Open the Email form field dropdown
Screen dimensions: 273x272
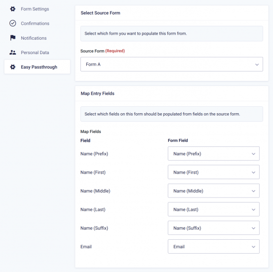click(213, 246)
